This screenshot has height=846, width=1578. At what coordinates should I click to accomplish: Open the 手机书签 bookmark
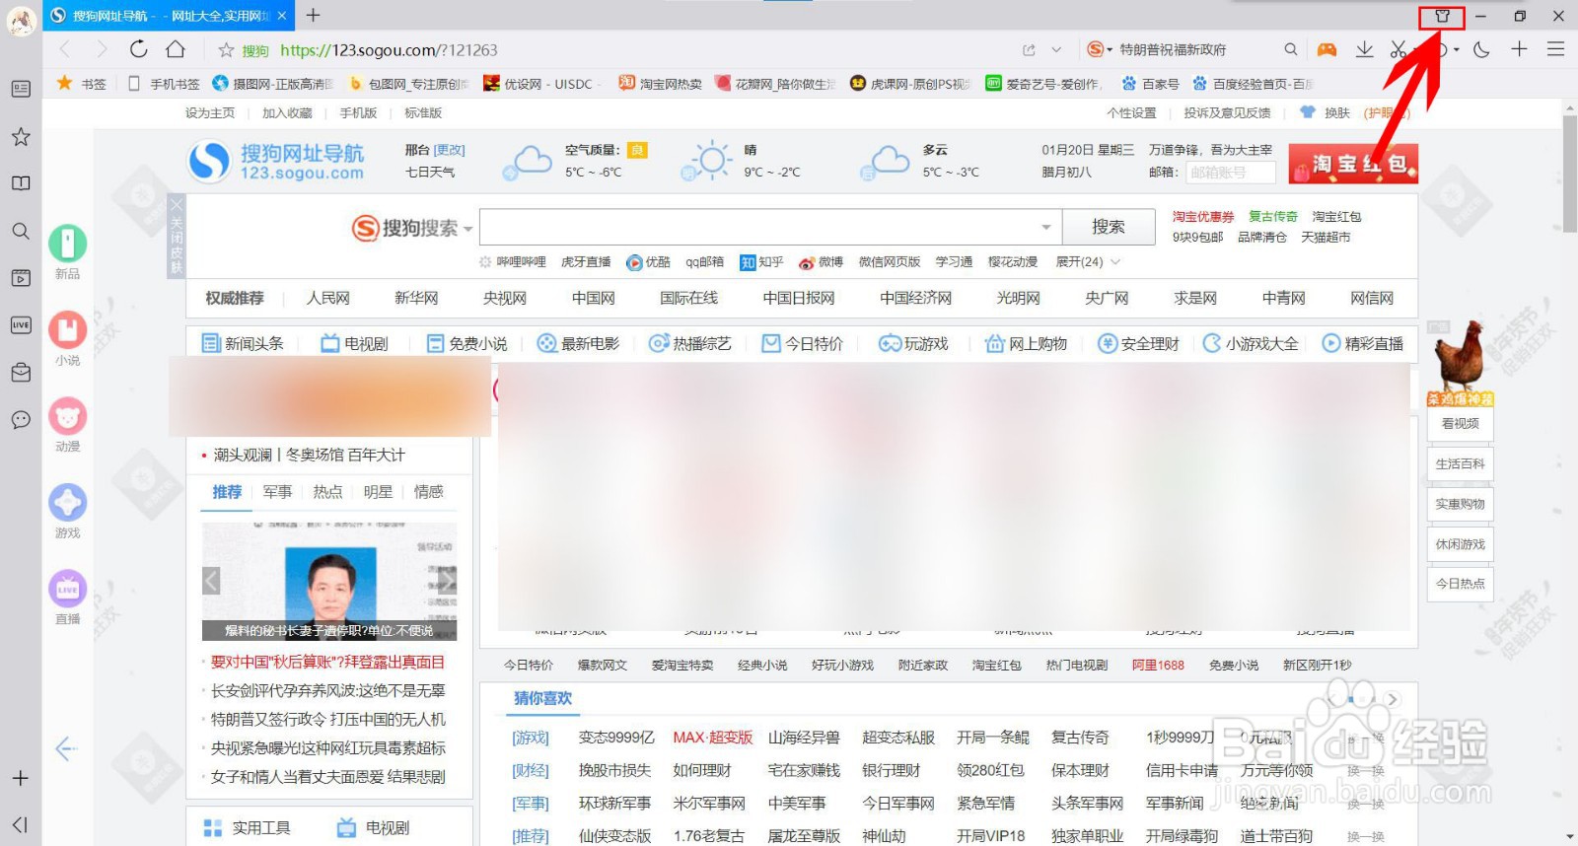pyautogui.click(x=165, y=84)
